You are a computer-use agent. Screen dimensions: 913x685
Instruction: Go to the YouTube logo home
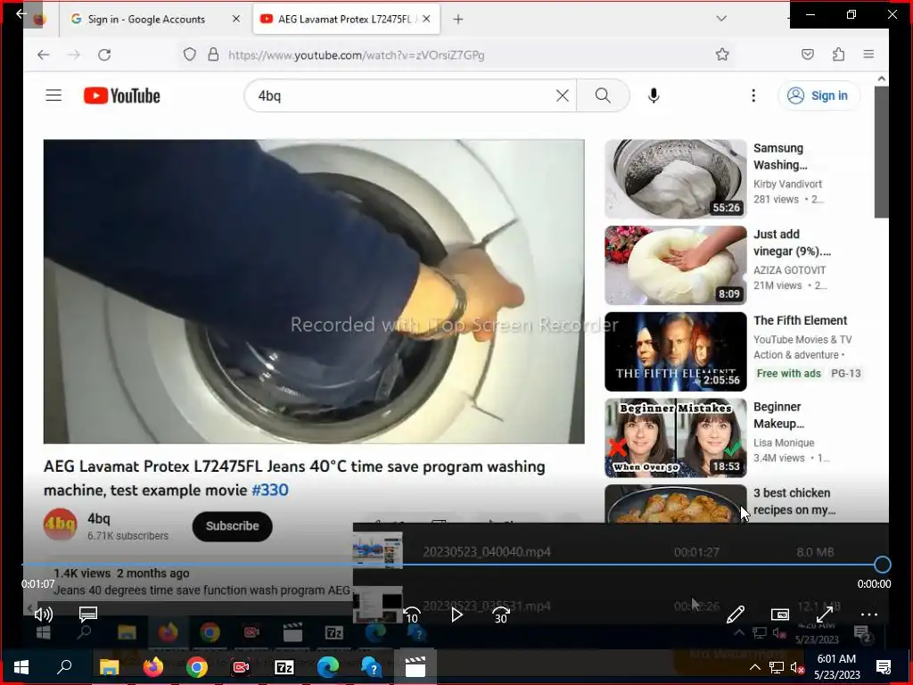point(121,95)
